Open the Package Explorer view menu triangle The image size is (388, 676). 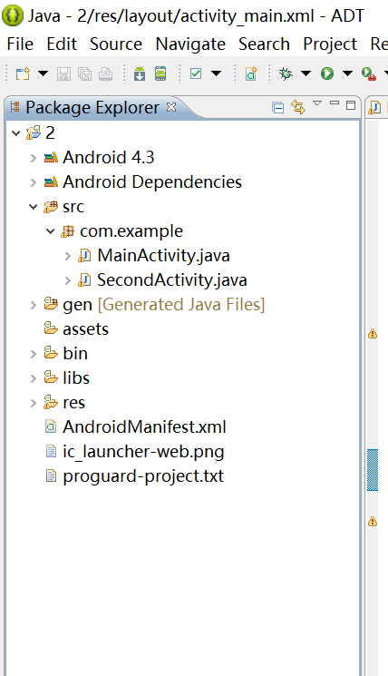coord(317,103)
